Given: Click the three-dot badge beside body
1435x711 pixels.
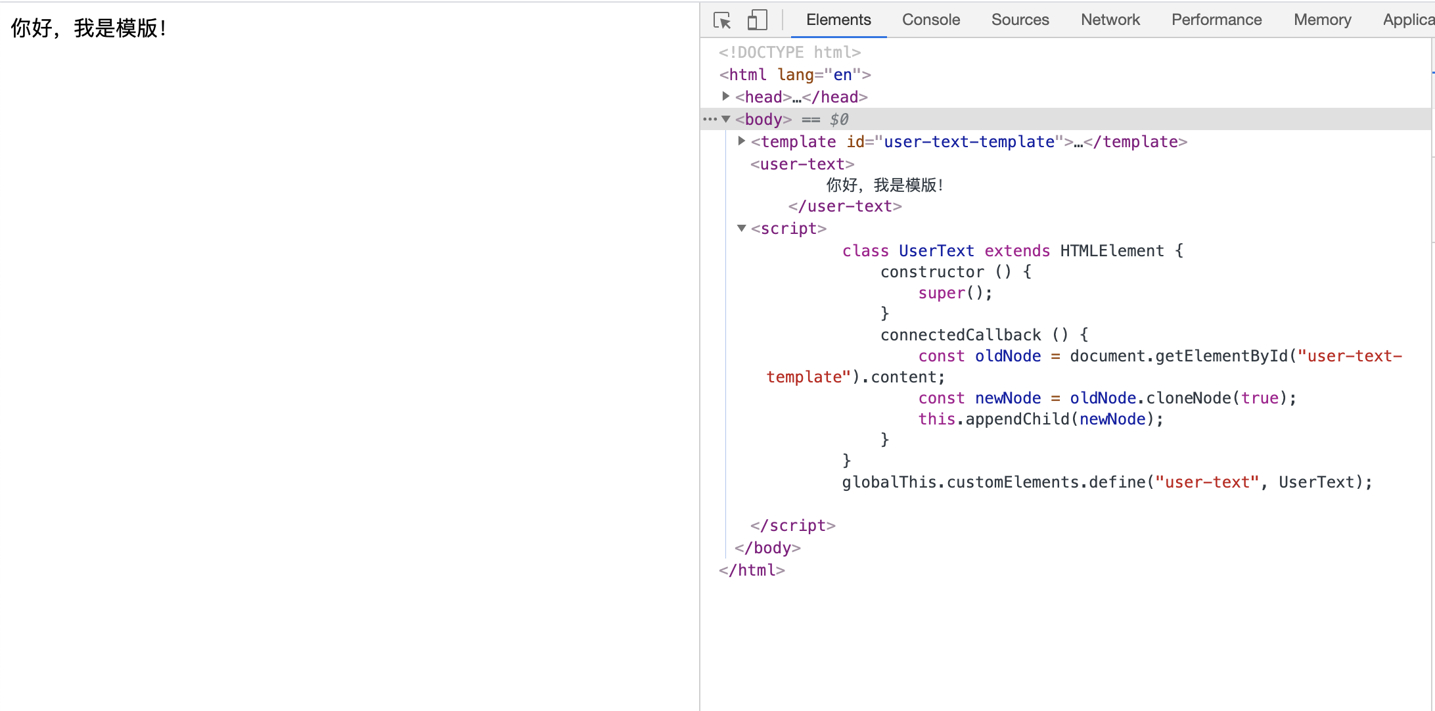Looking at the screenshot, I should (710, 119).
